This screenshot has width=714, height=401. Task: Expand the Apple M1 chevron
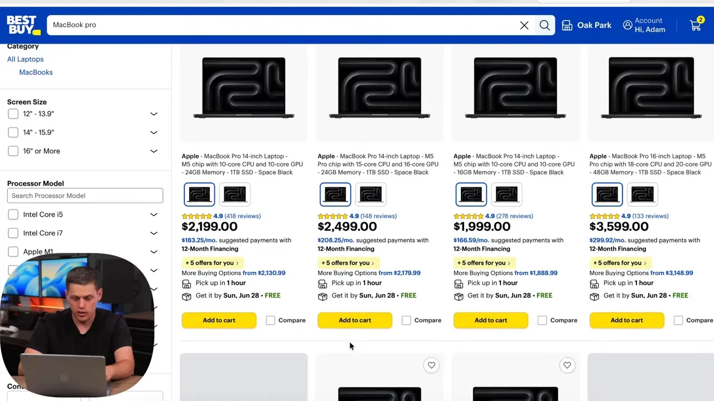[154, 252]
